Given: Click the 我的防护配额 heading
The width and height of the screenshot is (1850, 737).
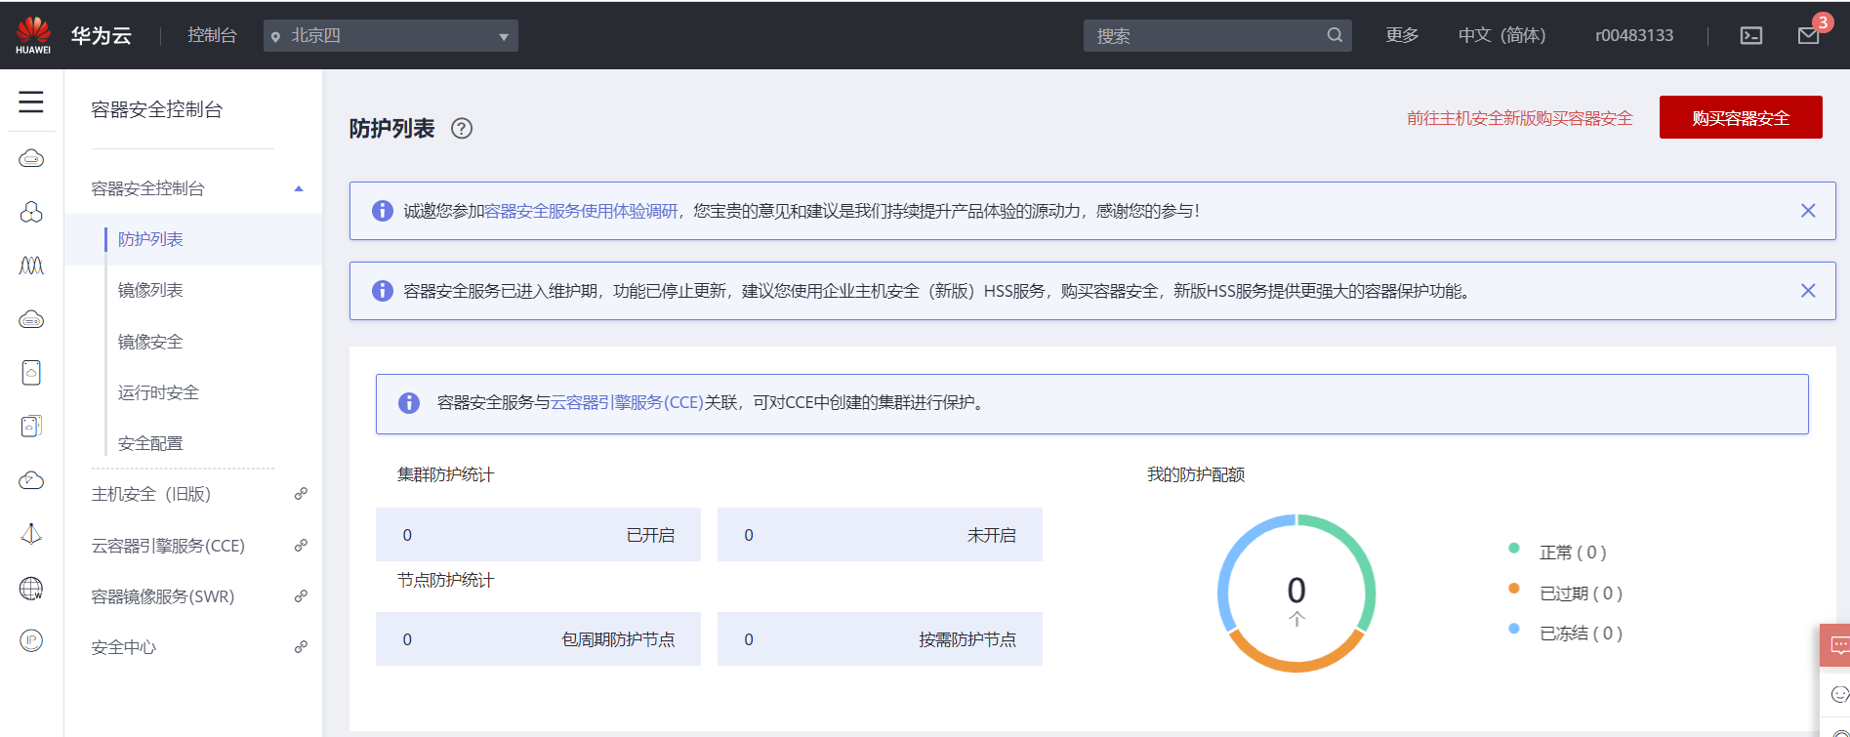Looking at the screenshot, I should tap(1196, 474).
